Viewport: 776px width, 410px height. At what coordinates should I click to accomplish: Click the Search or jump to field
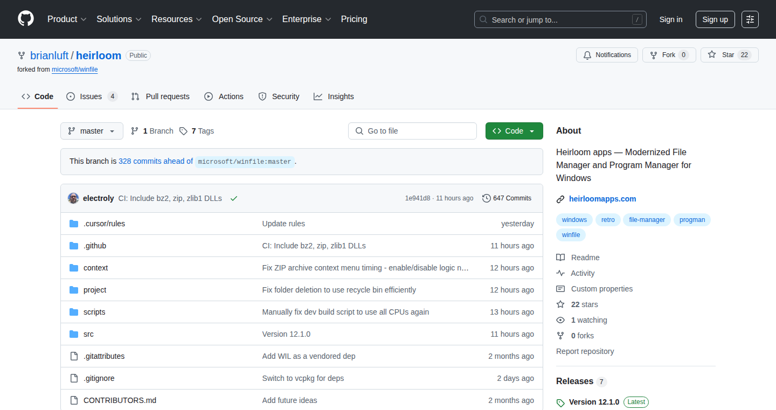pos(560,19)
